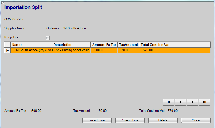The height and width of the screenshot is (128, 215).
Task: Jump to last record navigation button
Action: coord(204,102)
